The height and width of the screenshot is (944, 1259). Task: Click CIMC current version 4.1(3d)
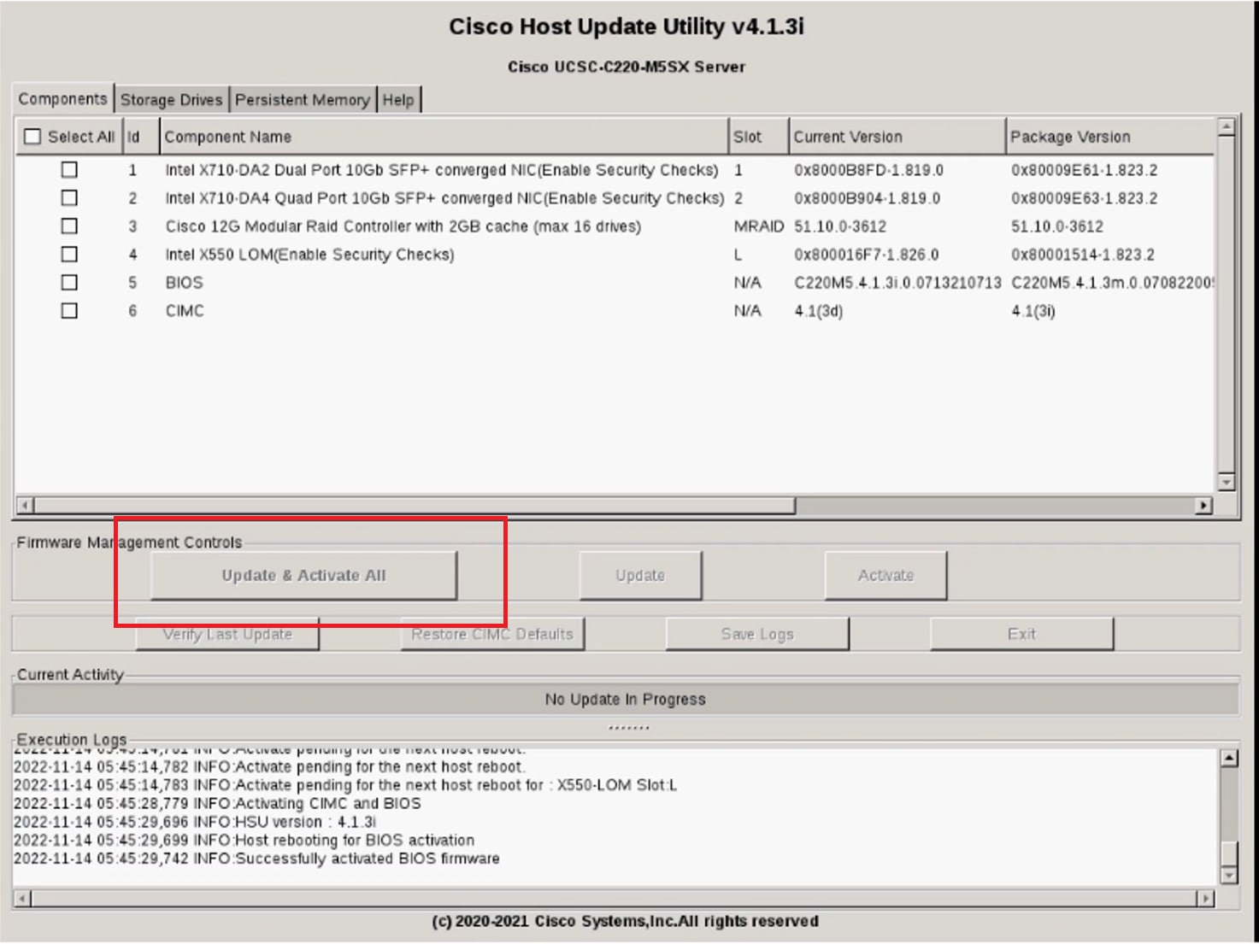[819, 311]
